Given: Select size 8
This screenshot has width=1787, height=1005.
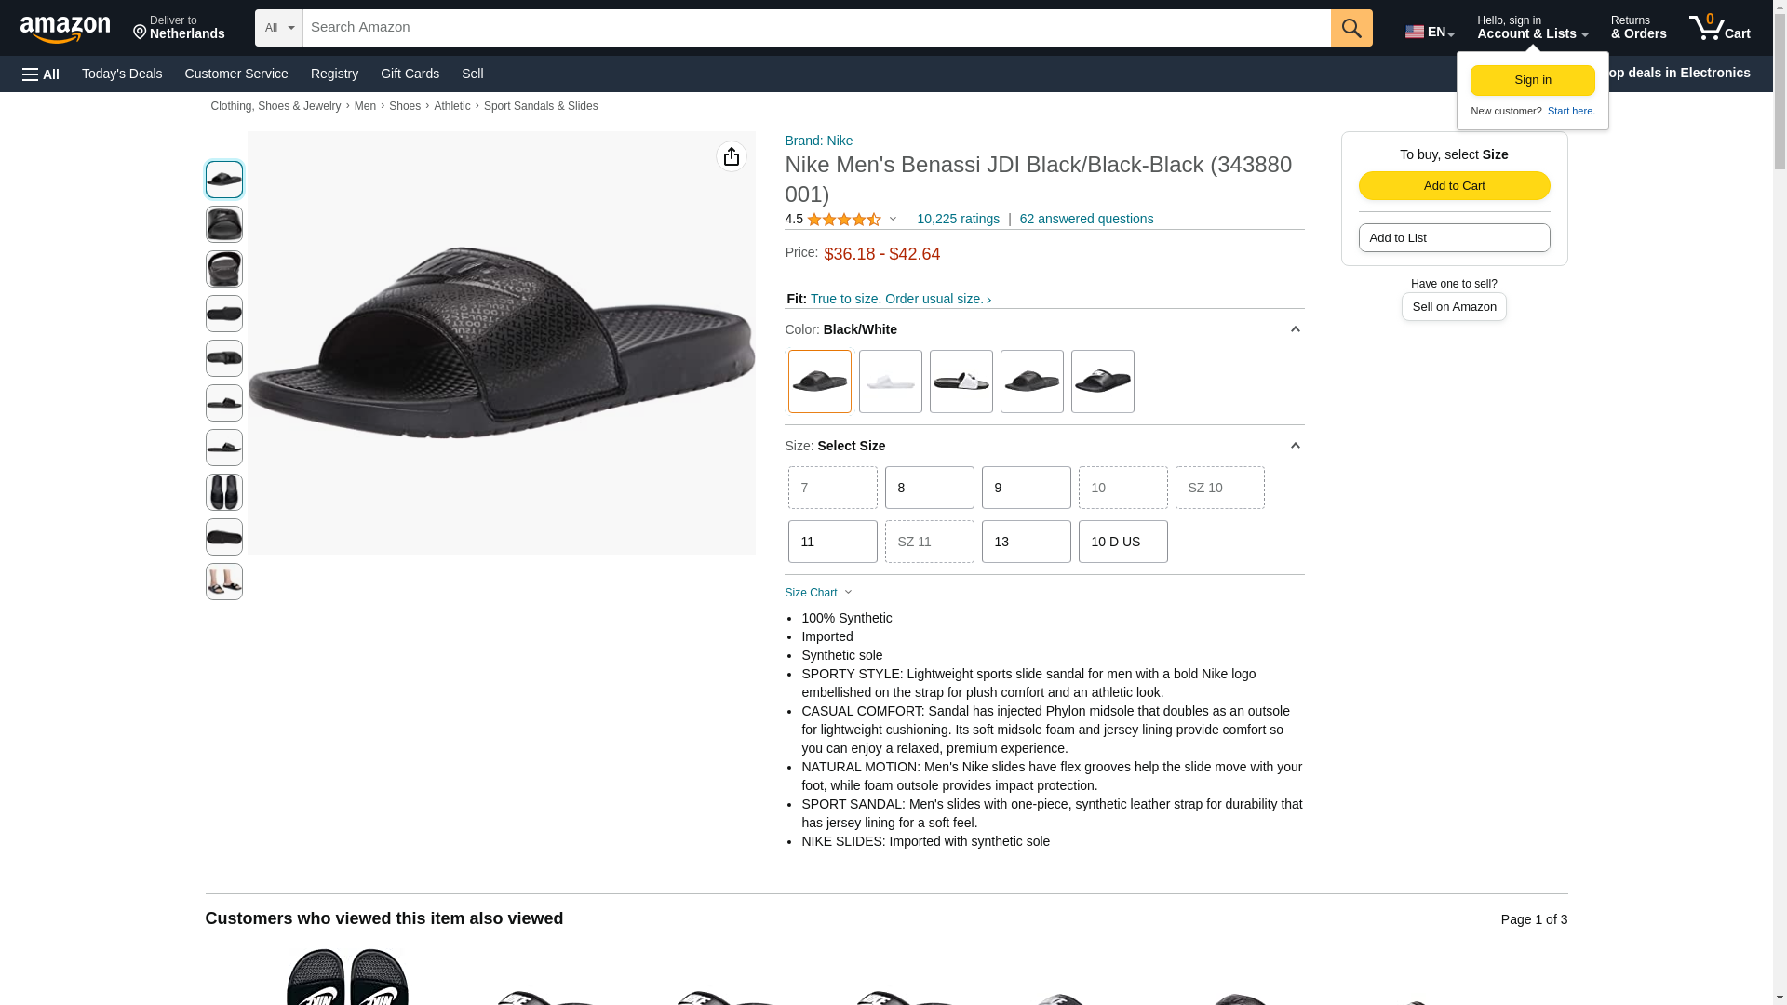Looking at the screenshot, I should click(x=929, y=488).
